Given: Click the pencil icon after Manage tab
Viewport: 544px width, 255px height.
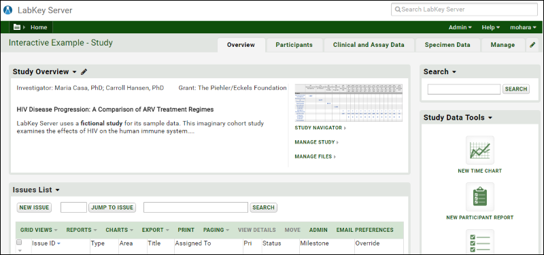Looking at the screenshot, I should click(x=532, y=45).
